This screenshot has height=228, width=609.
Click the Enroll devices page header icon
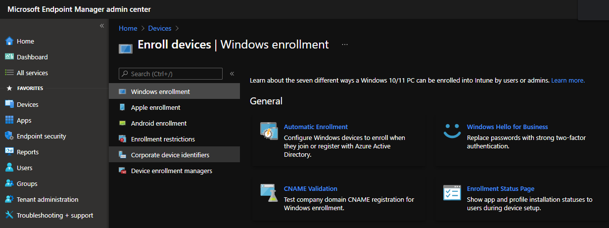tap(125, 48)
